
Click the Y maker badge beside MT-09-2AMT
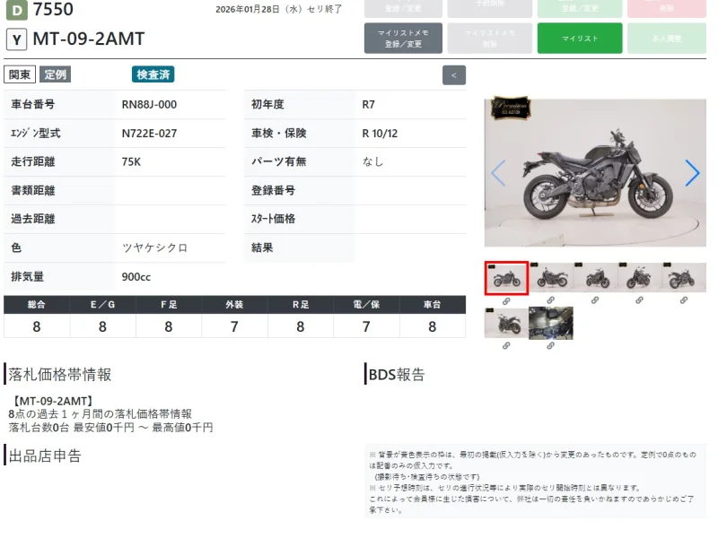pyautogui.click(x=16, y=39)
